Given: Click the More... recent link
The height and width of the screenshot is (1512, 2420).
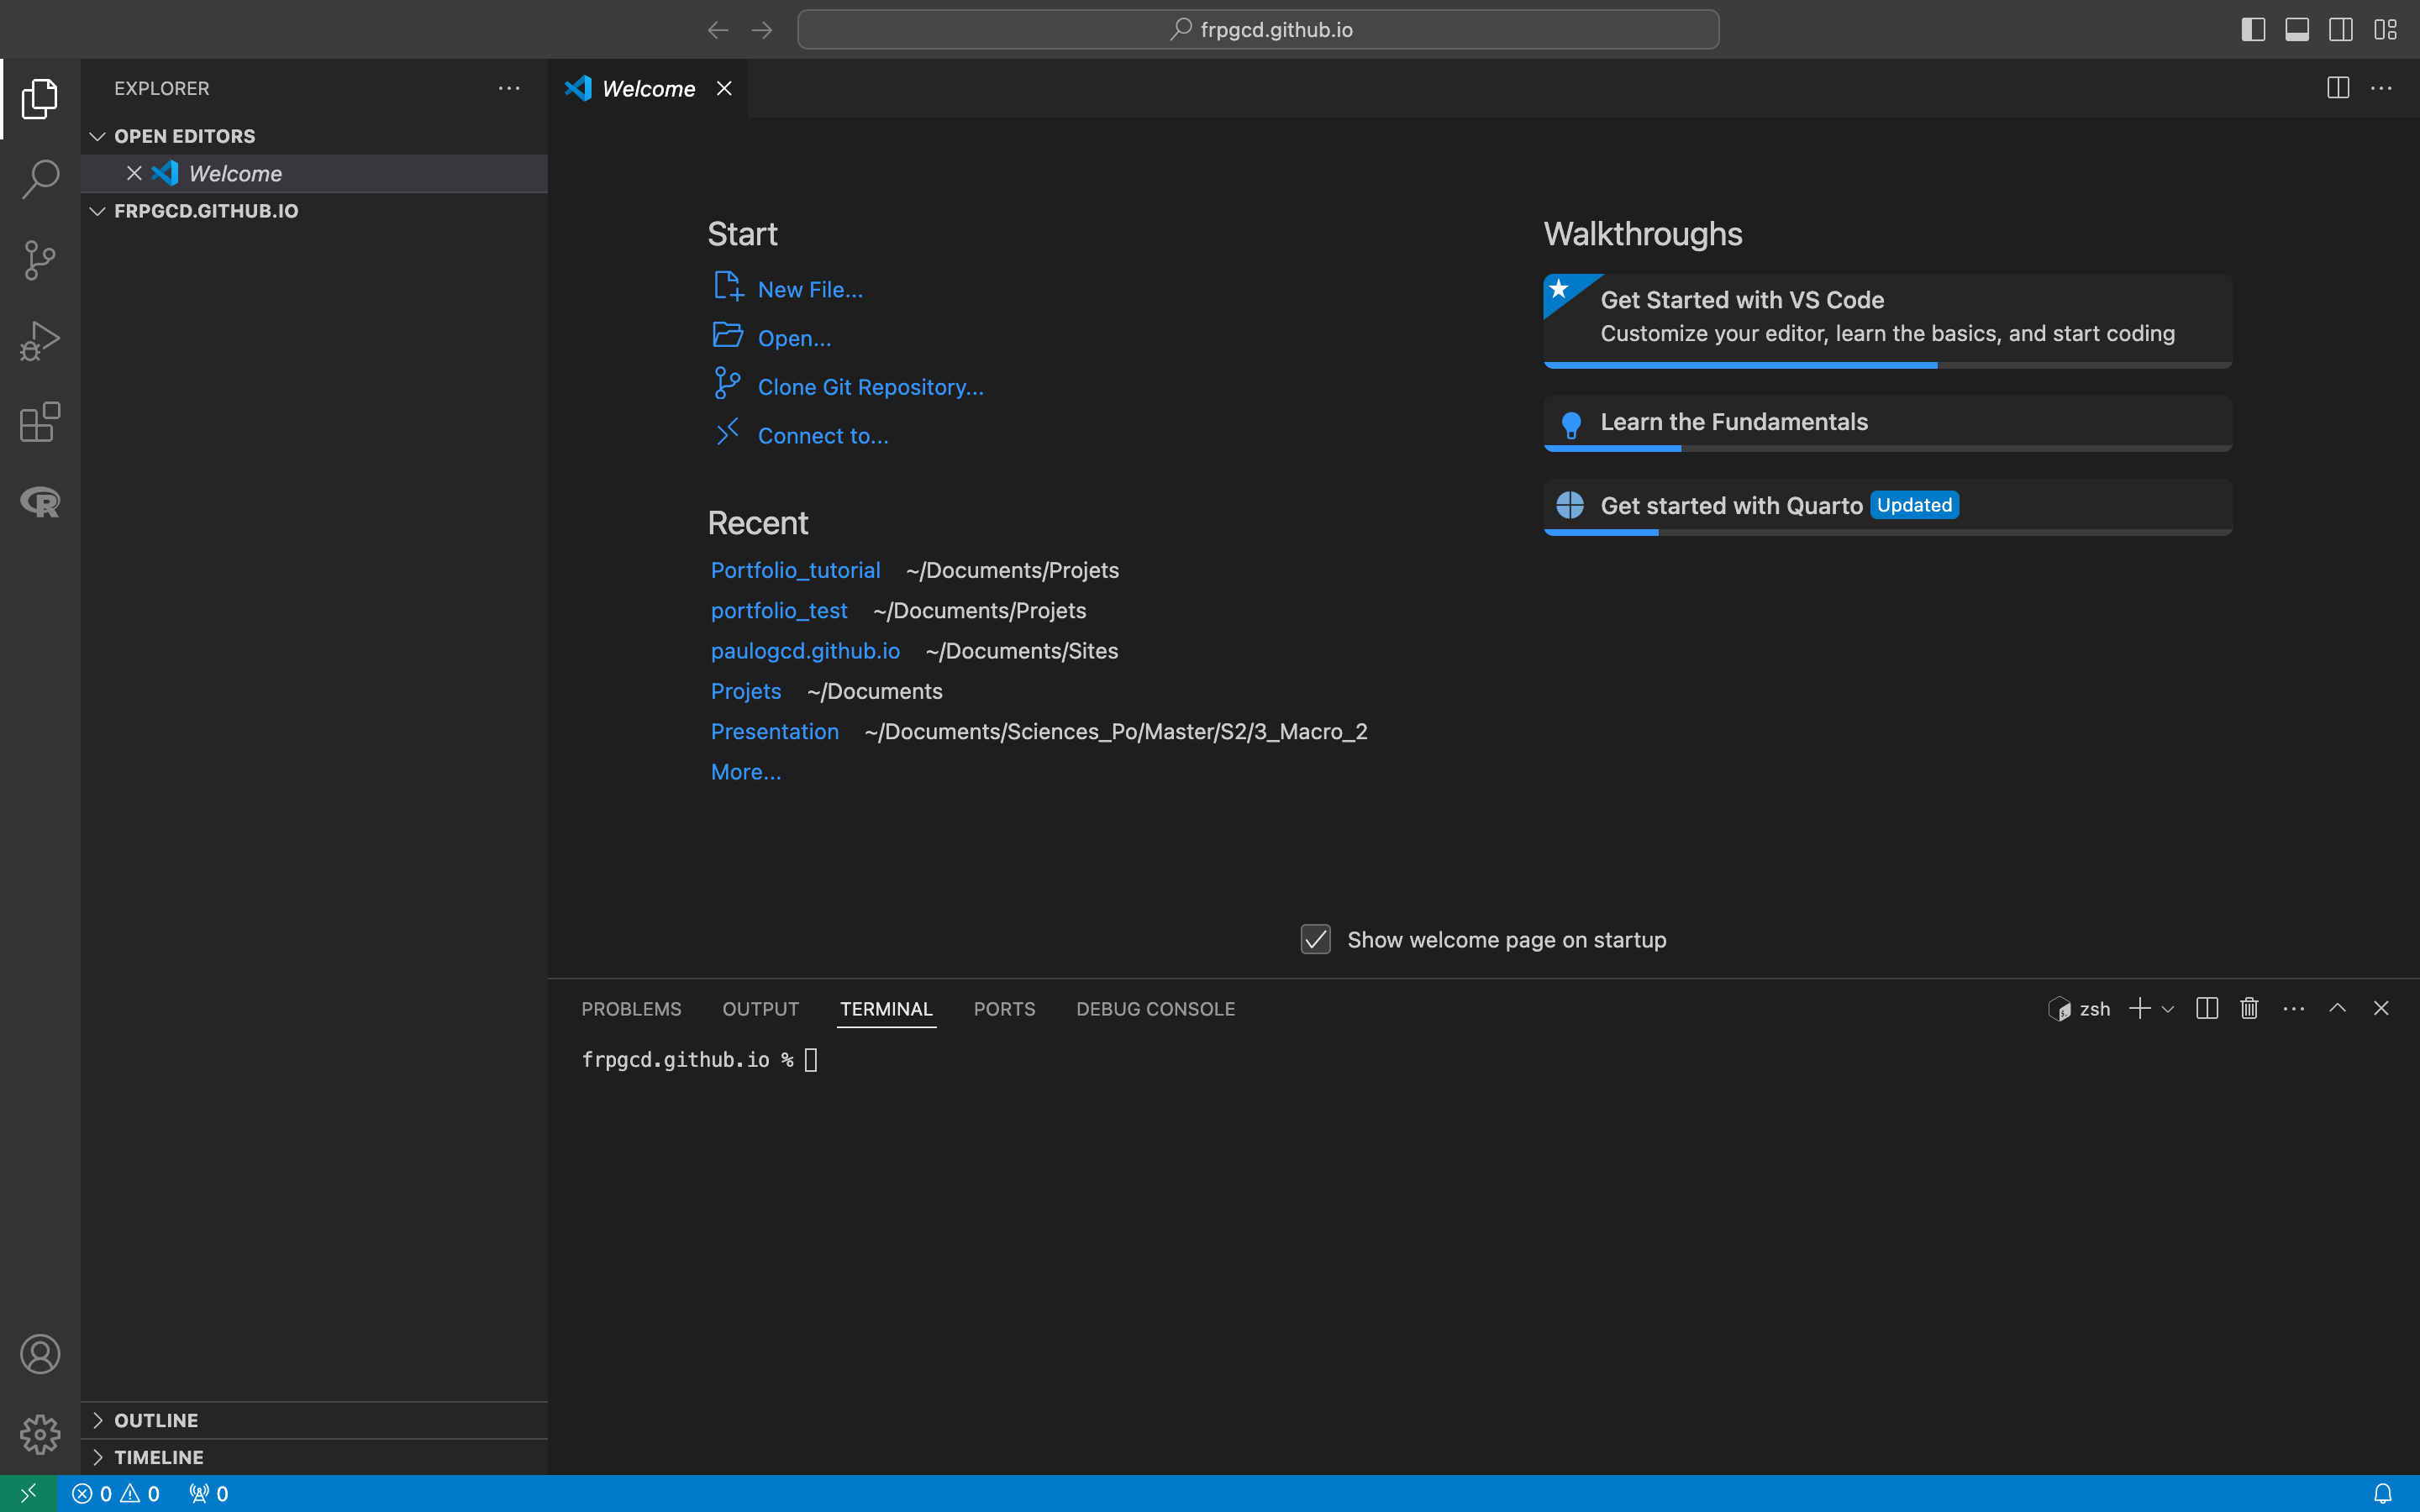Looking at the screenshot, I should (745, 772).
